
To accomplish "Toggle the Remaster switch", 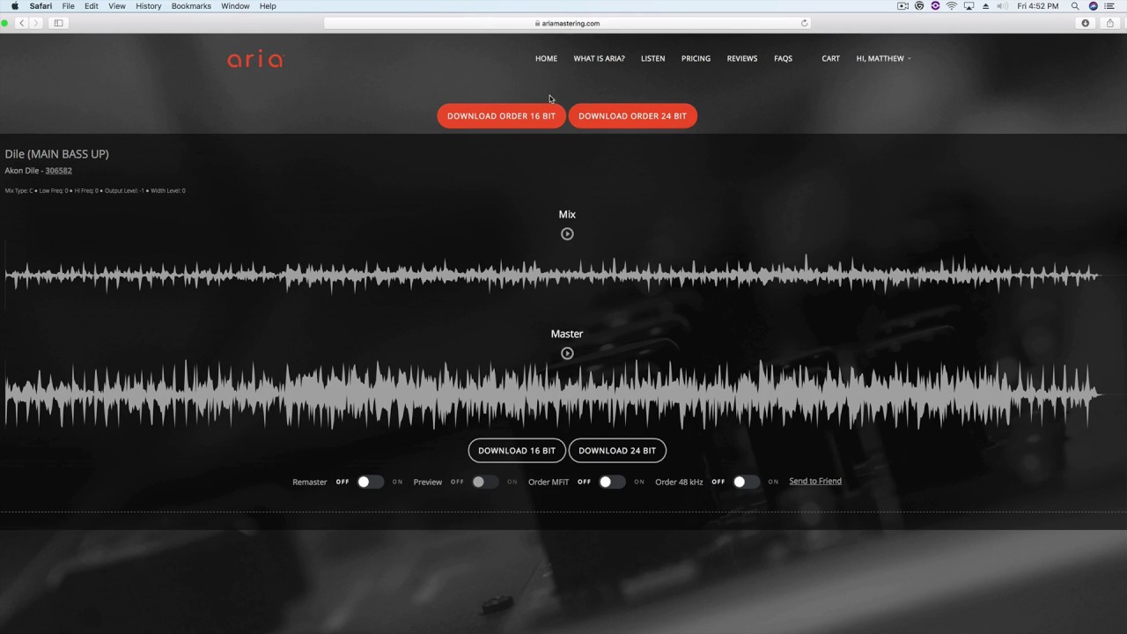I will coord(370,482).
